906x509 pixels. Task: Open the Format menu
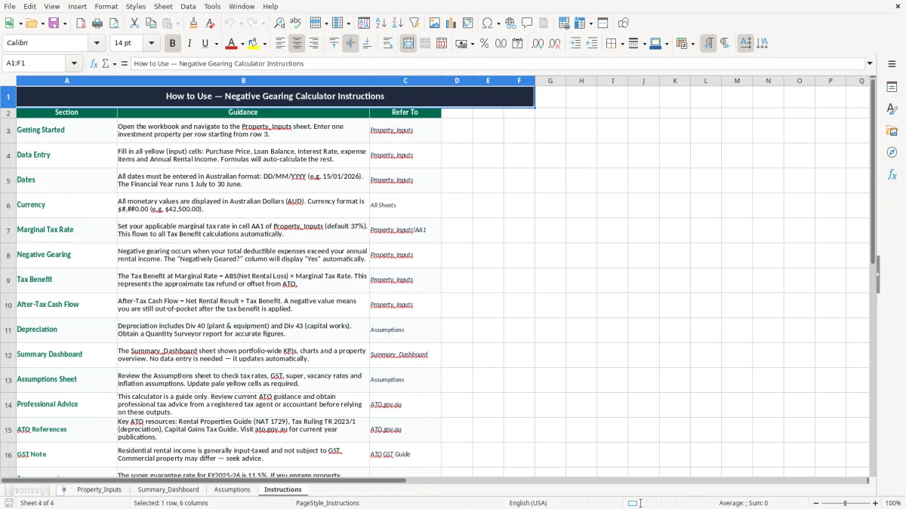[x=106, y=6]
